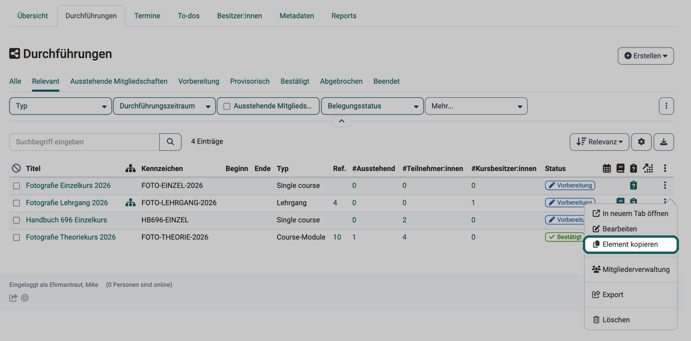Screen dimensions: 691x341
Task: Click the hierarchy icon beside Fotografie Lehrgang 2026
Action: point(130,203)
